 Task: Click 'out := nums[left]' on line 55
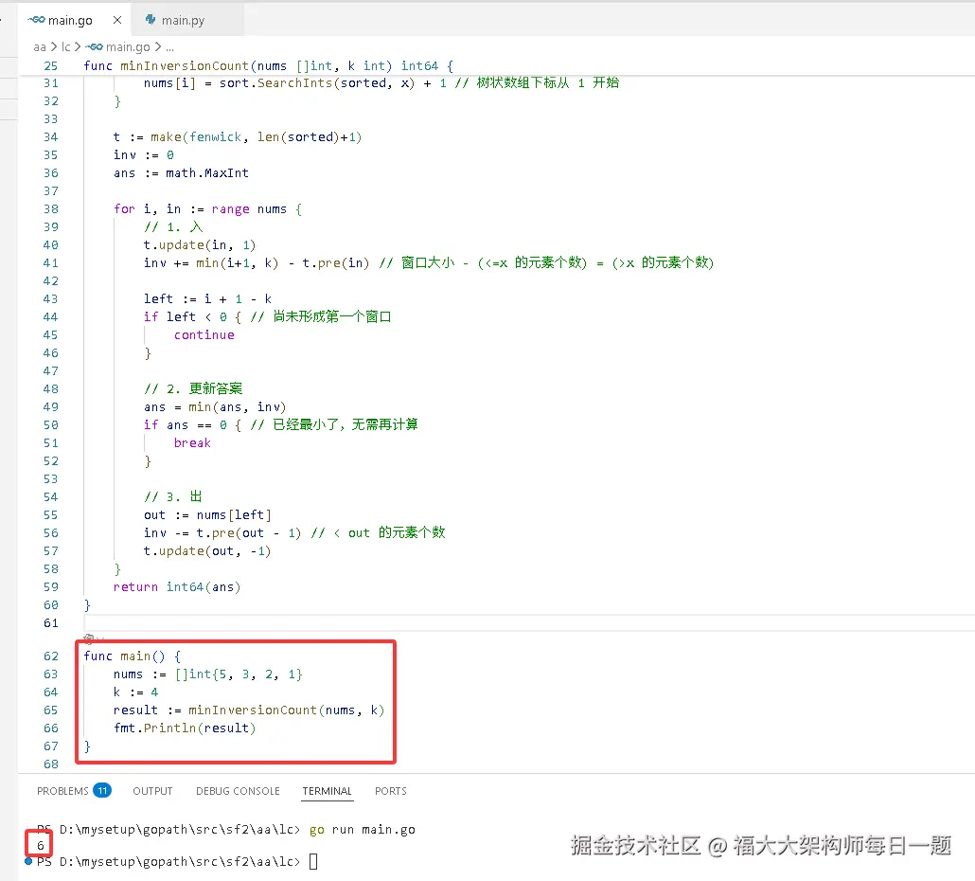pos(207,515)
